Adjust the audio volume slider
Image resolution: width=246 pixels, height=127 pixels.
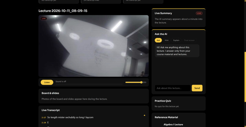pos(136,82)
